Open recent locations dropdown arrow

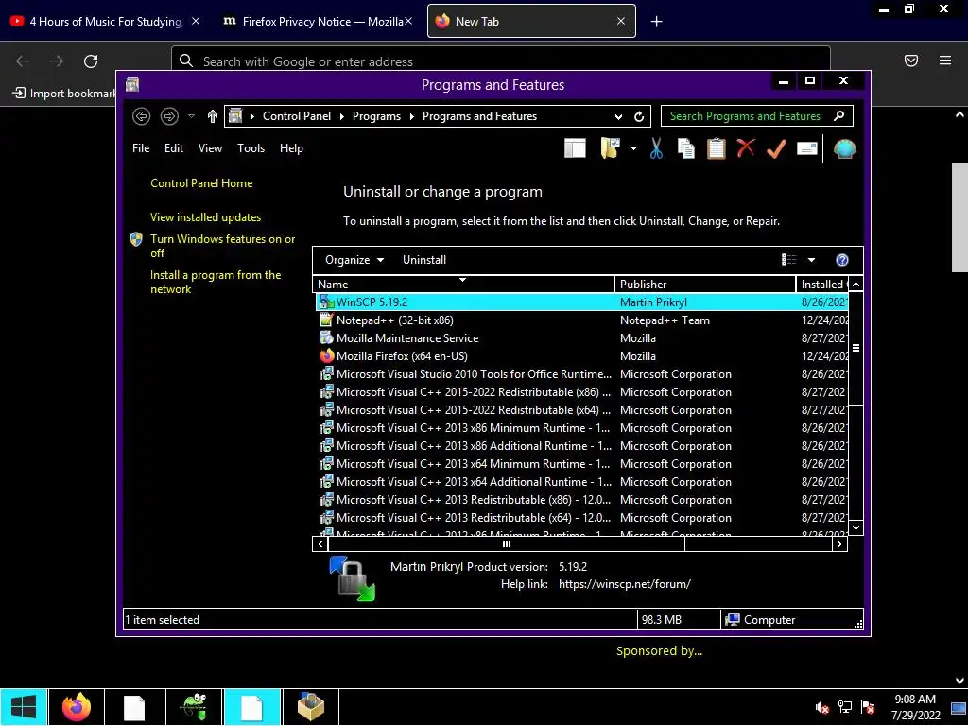pos(191,116)
